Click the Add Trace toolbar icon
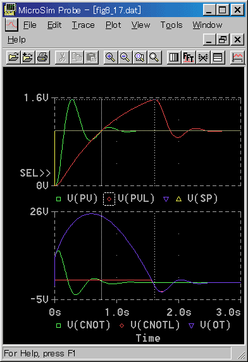Viewport: 248px width, 362px height. coord(237,57)
